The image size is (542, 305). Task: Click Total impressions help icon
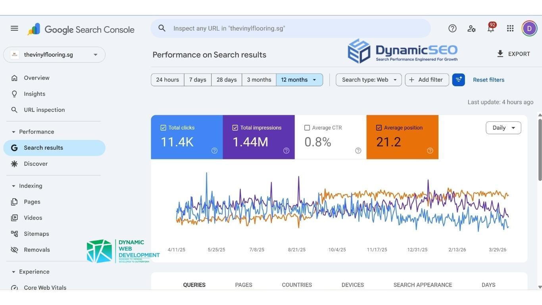[286, 151]
